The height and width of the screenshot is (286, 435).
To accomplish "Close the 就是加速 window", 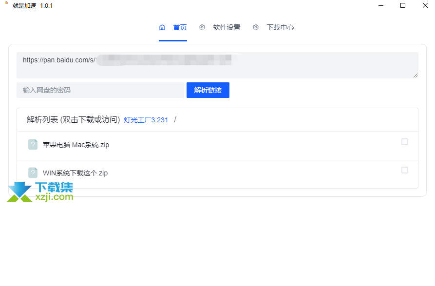I will [x=425, y=5].
